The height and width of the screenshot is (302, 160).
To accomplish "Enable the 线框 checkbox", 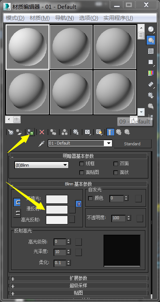I will (81, 164).
